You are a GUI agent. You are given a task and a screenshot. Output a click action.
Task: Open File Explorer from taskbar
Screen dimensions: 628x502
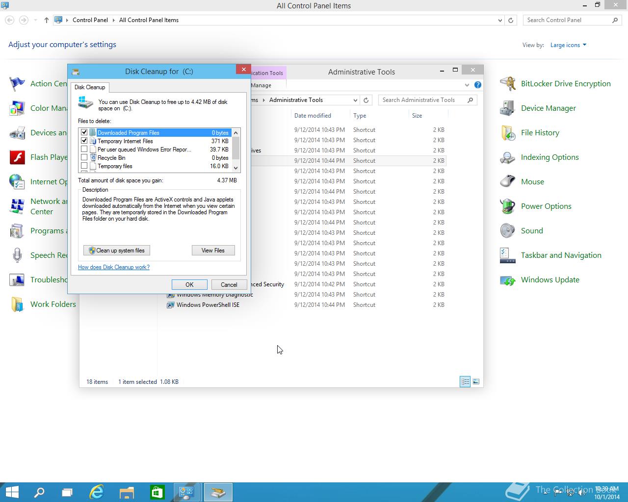pos(127,492)
